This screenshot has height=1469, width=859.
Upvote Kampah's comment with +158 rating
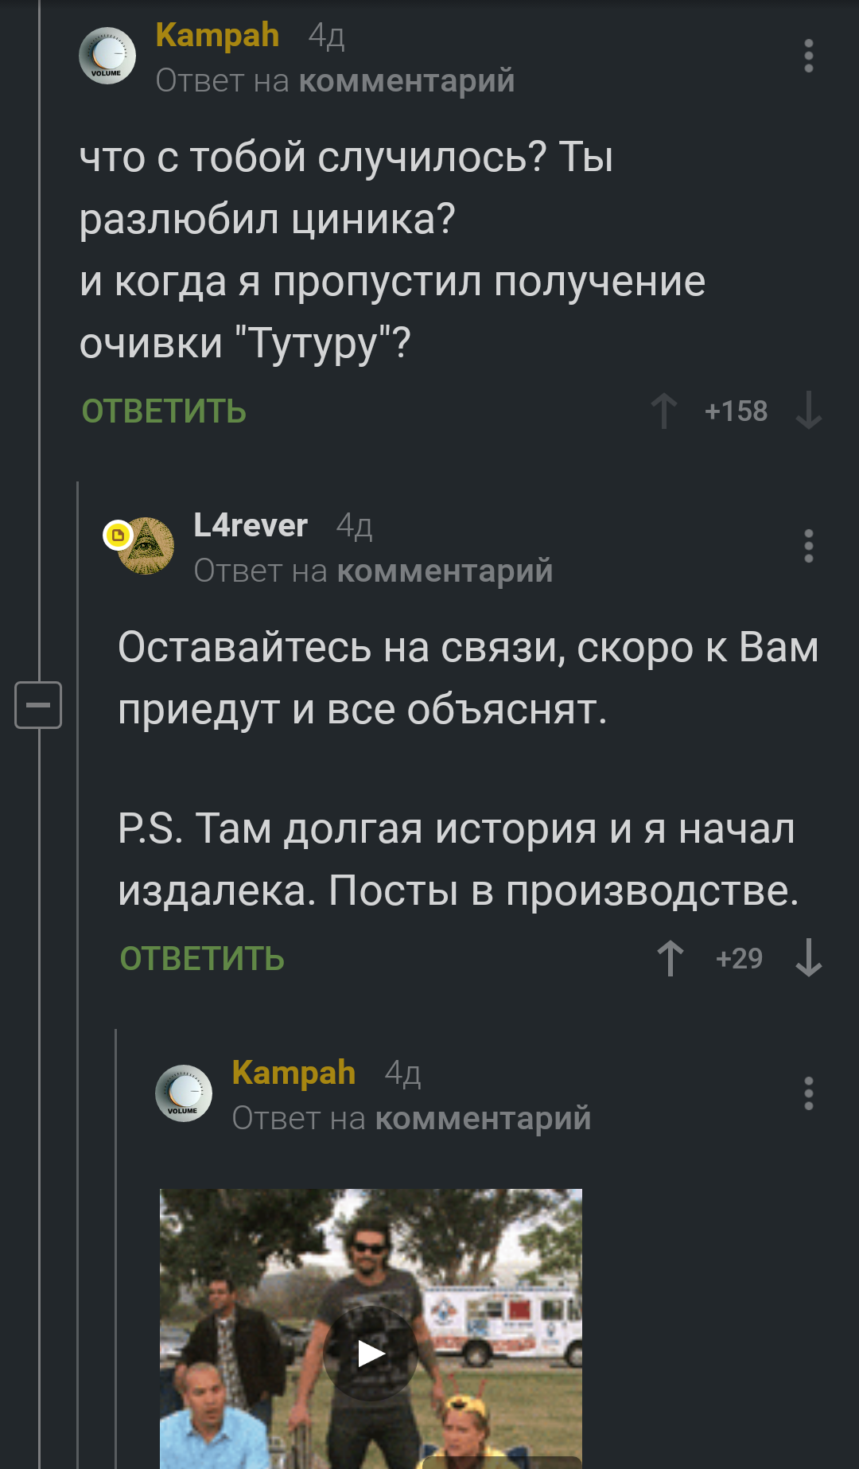664,411
